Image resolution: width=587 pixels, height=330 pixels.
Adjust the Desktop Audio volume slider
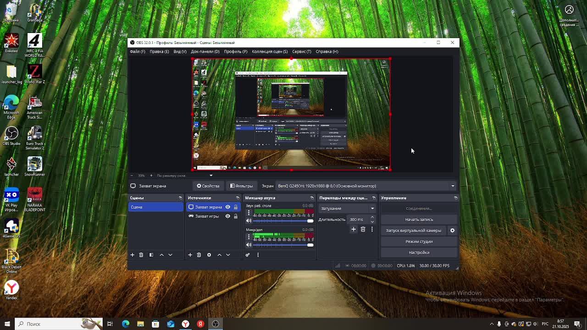tap(283, 221)
